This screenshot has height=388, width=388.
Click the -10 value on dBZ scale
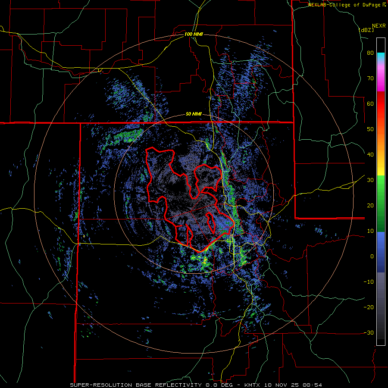point(369,282)
